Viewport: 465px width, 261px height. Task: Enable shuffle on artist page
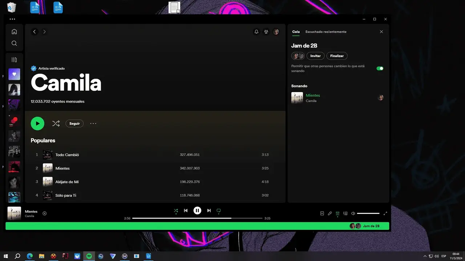click(56, 124)
